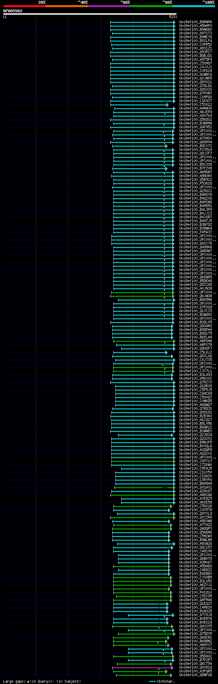The width and height of the screenshot is (218, 684).
Task: Select hit label UniRef100_Q53PC7
Action: coord(196,52)
